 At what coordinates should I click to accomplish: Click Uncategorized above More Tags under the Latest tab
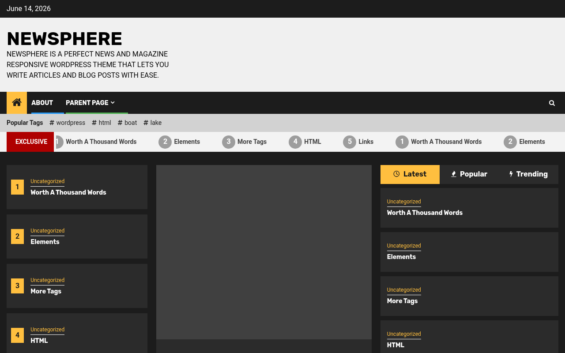coord(404,290)
